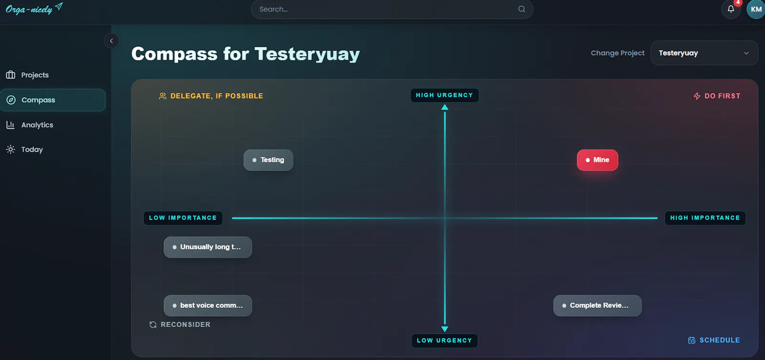Click the Today sun icon

(x=11, y=149)
